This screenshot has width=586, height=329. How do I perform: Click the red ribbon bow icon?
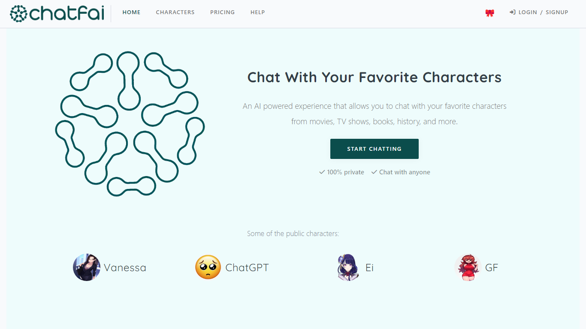pos(489,13)
